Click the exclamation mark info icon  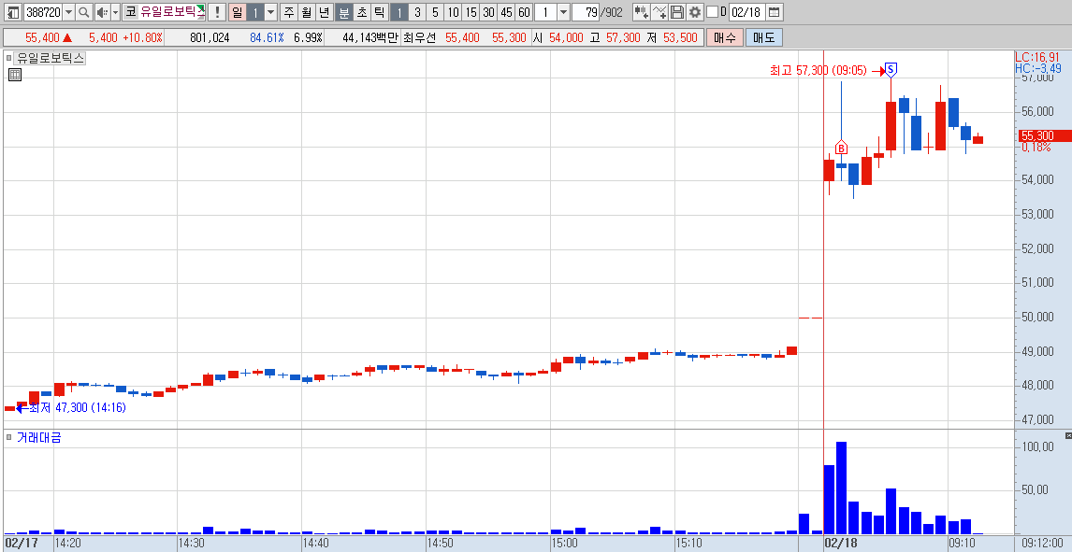pyautogui.click(x=217, y=11)
